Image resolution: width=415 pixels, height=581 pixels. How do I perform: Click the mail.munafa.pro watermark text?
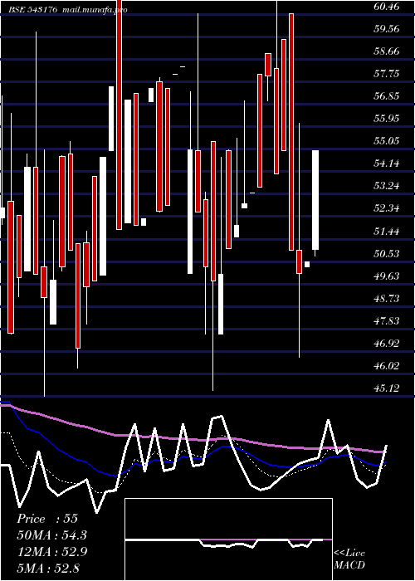click(x=94, y=10)
